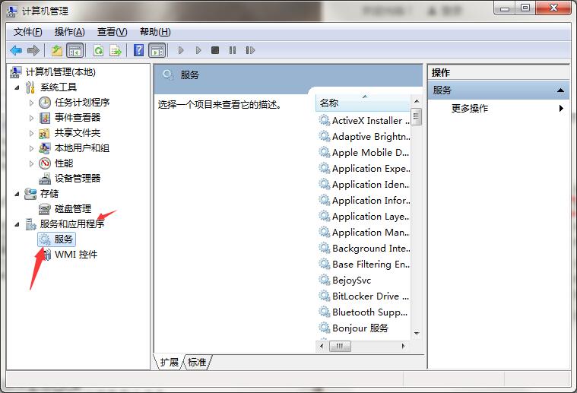
Task: Select the Background Intelligent Transfer service
Action: pos(364,249)
